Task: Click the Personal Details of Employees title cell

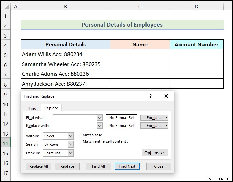Action: click(122, 25)
